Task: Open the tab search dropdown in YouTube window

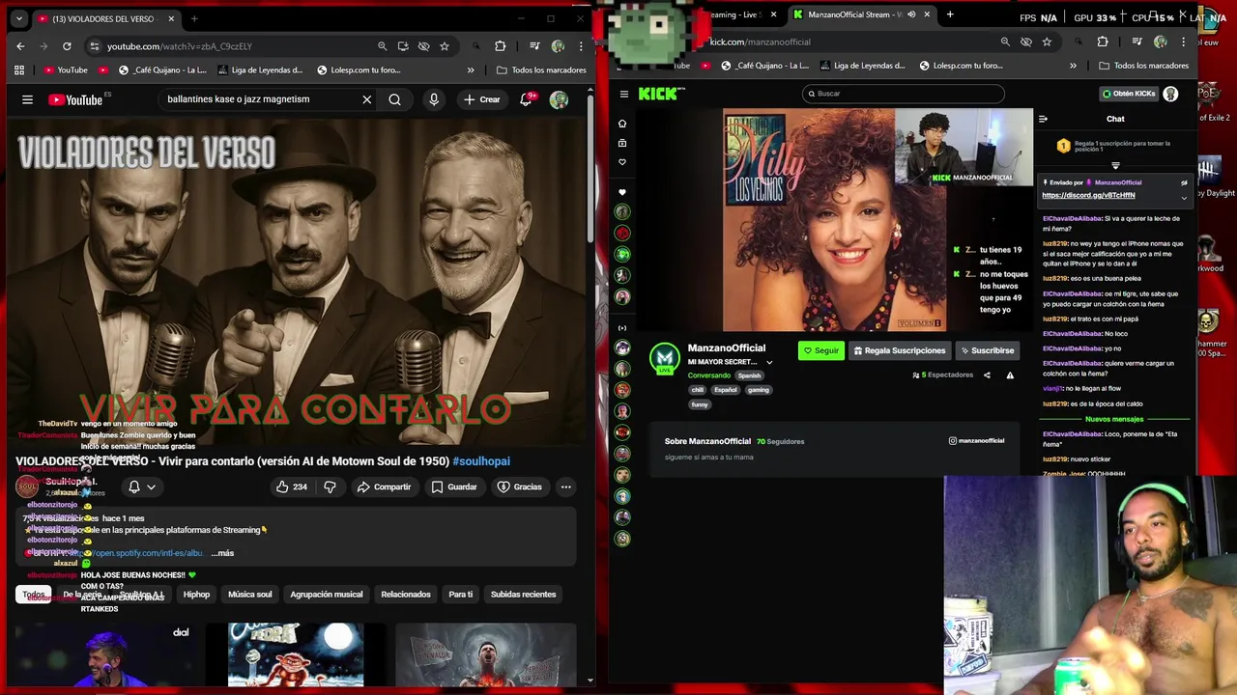Action: [18, 18]
